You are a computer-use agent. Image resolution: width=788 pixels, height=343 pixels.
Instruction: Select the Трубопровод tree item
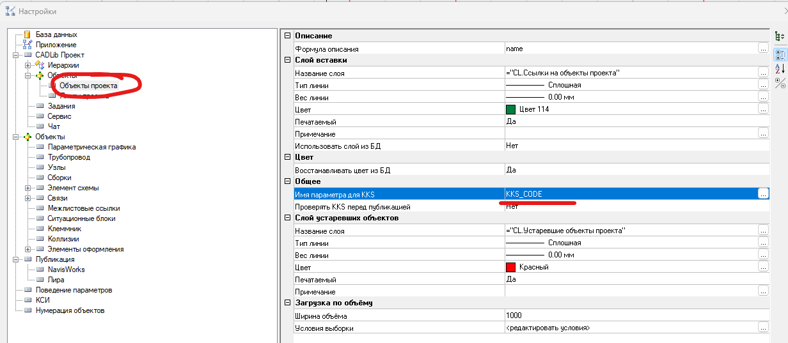(x=68, y=157)
